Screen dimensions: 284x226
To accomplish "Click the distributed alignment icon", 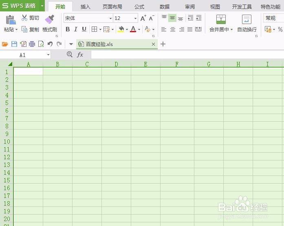I will pyautogui.click(x=198, y=29).
